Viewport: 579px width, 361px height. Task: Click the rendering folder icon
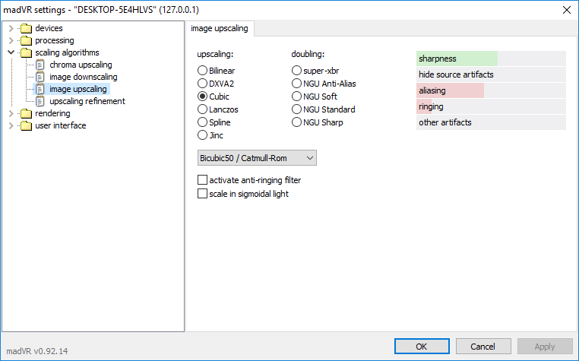pyautogui.click(x=27, y=113)
